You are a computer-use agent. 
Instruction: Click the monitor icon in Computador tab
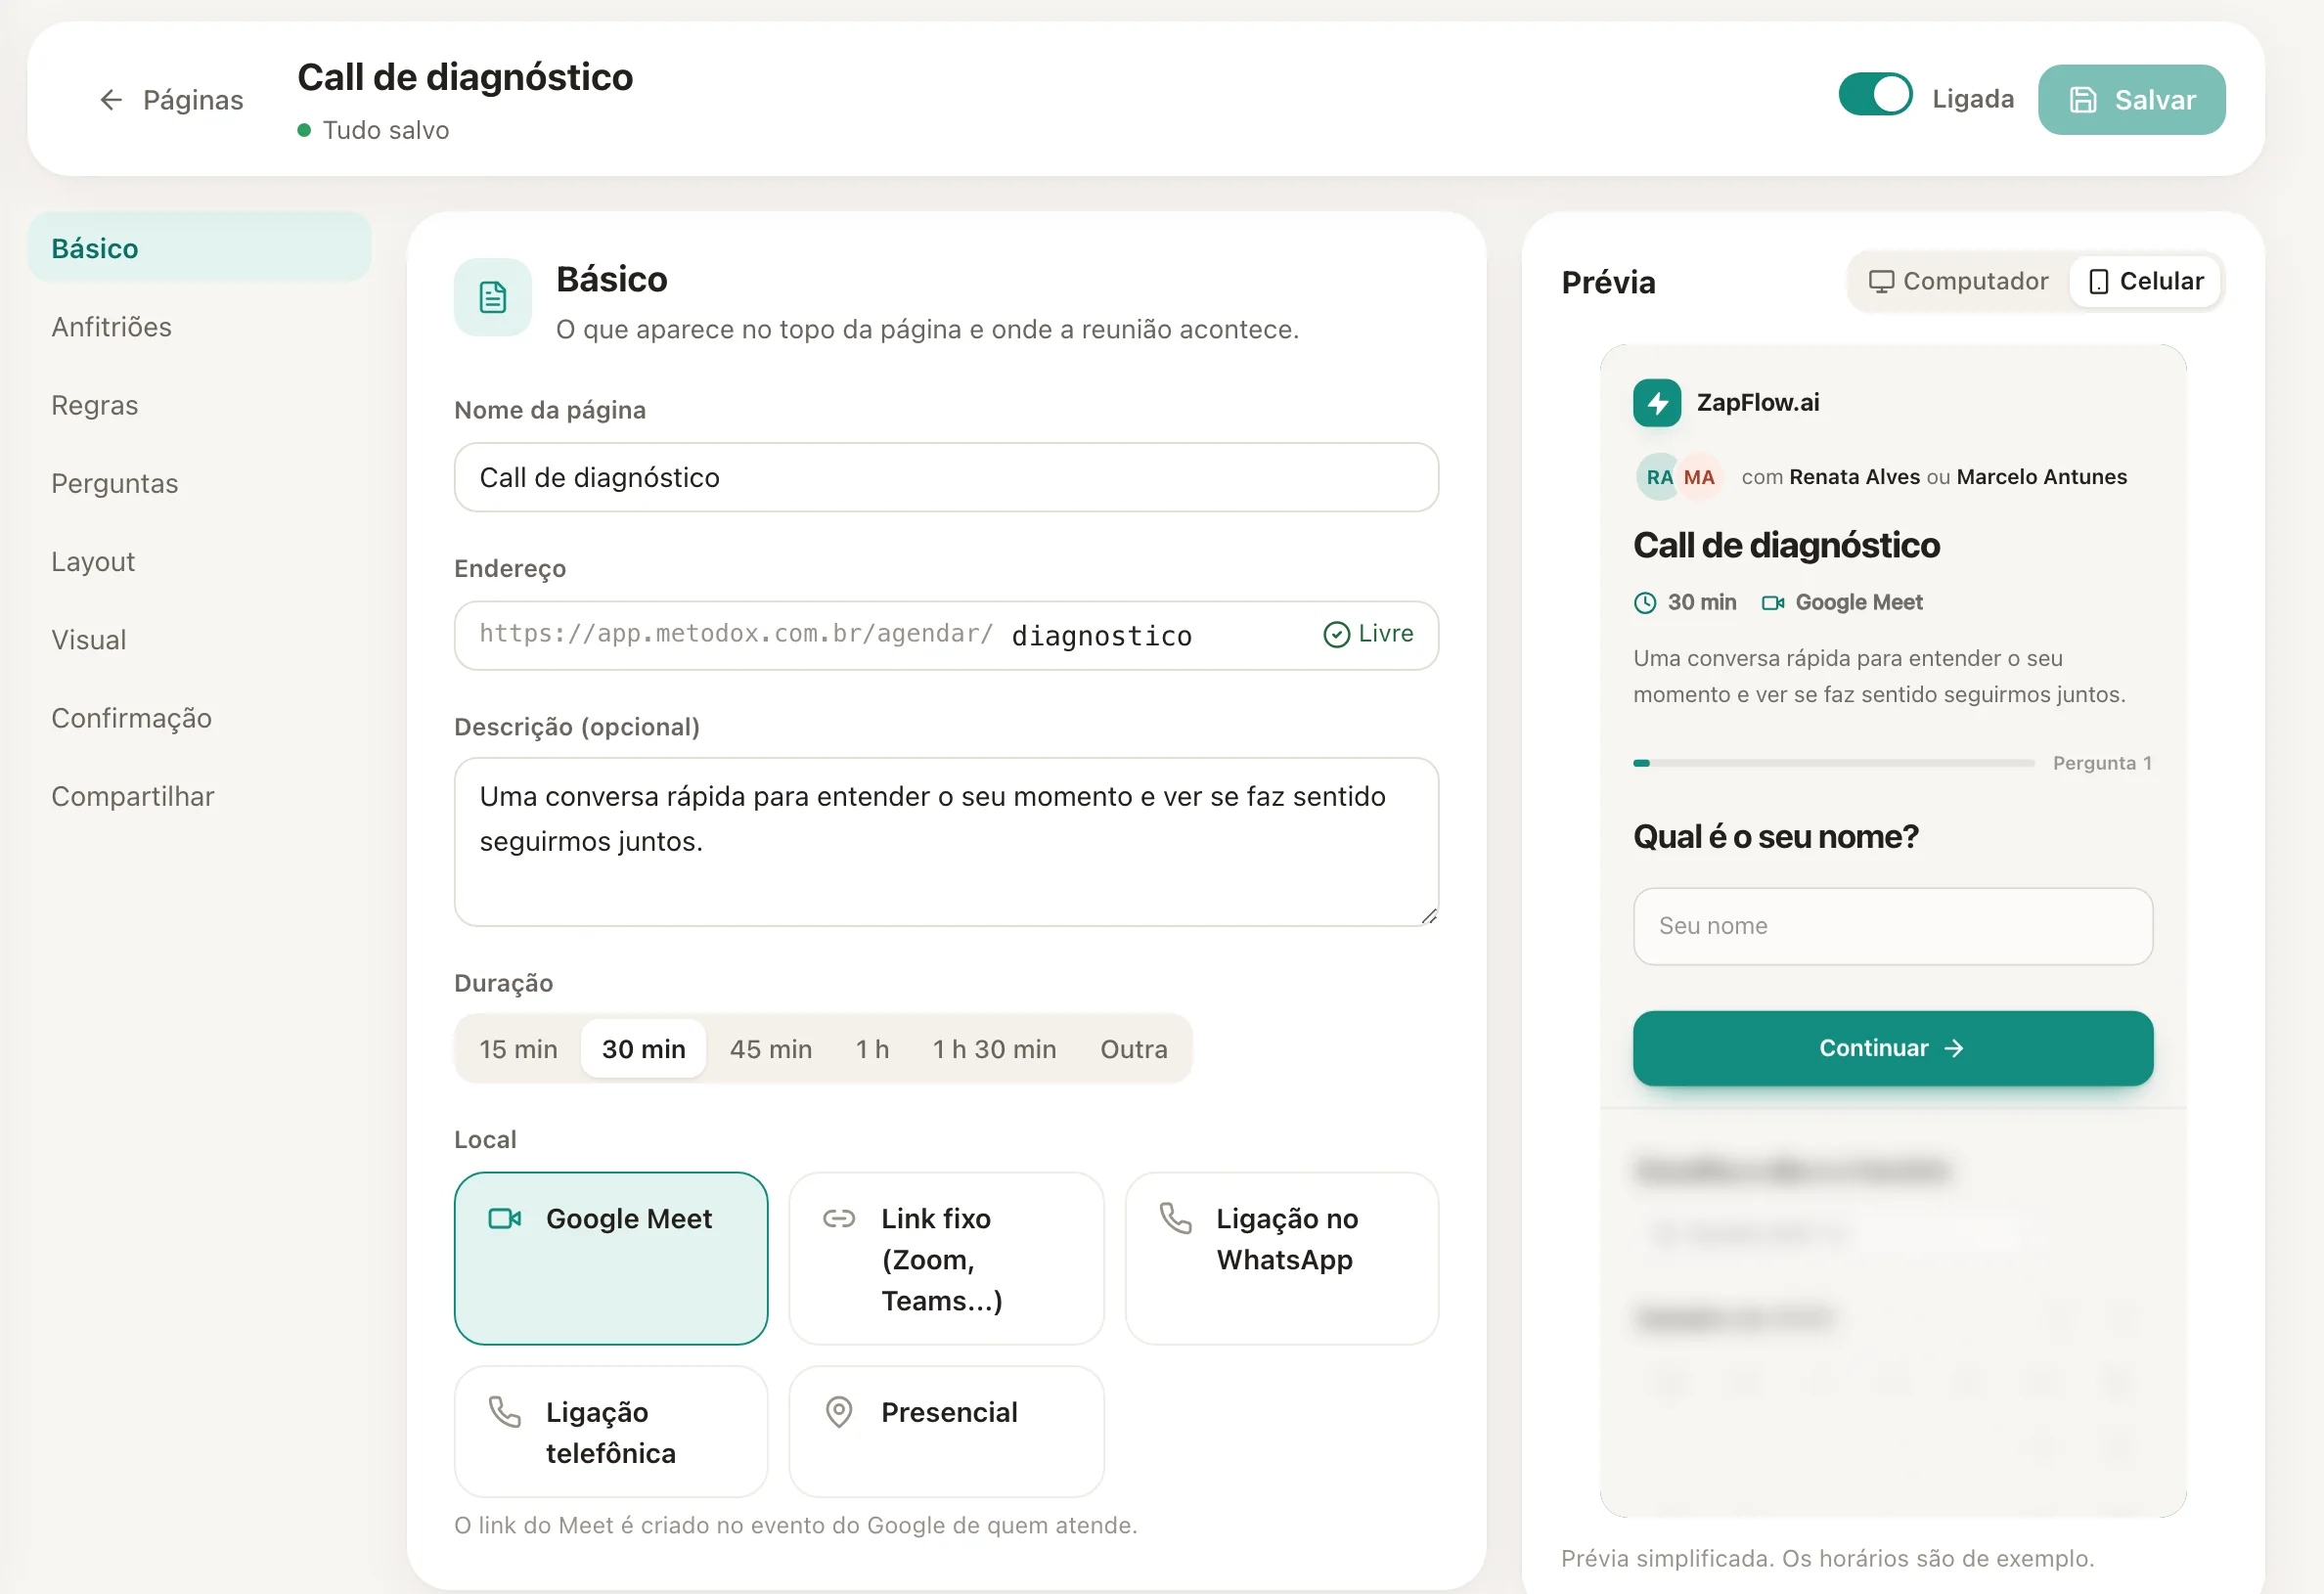click(x=1881, y=282)
